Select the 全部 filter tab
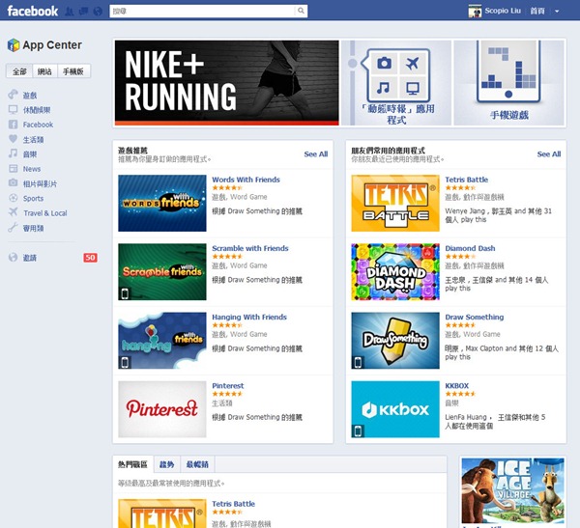Screen dimensions: 580x528 point(19,71)
